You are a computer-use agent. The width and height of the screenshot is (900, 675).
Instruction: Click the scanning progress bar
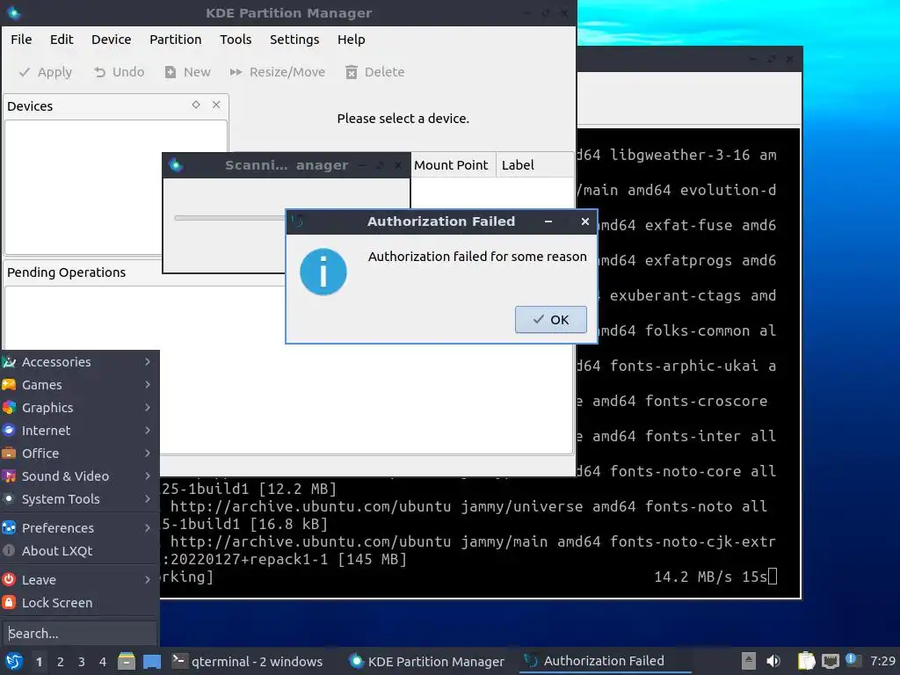[229, 218]
